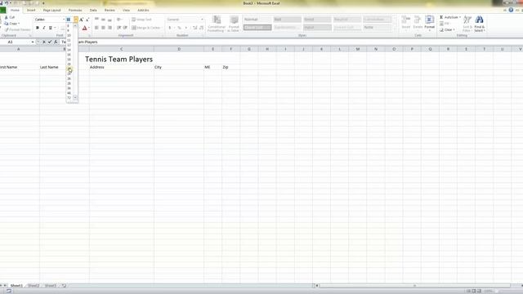Image resolution: width=523 pixels, height=294 pixels.
Task: Middle align cell contents
Action: point(103,20)
